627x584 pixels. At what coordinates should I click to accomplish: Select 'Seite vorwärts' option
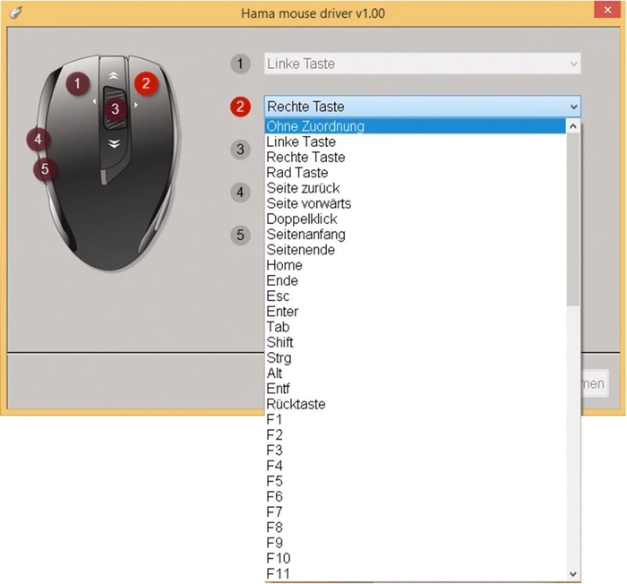pyautogui.click(x=415, y=203)
